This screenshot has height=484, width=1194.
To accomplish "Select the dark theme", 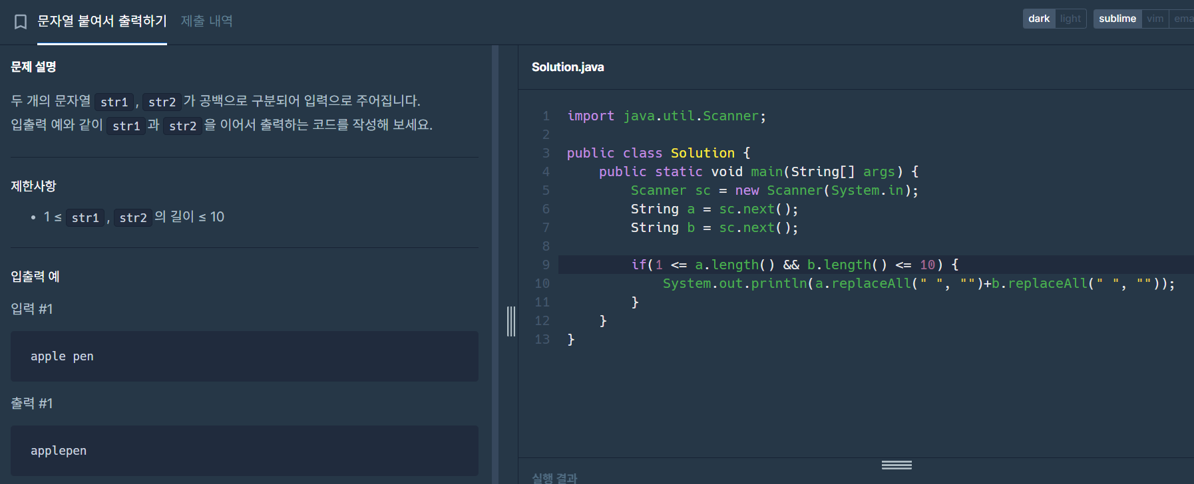I will click(x=1039, y=19).
